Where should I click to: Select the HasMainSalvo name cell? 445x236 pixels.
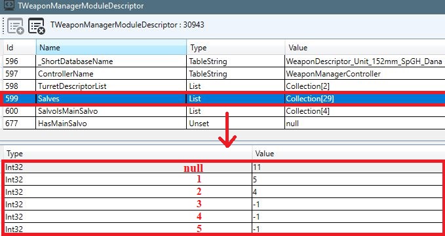tap(111, 124)
